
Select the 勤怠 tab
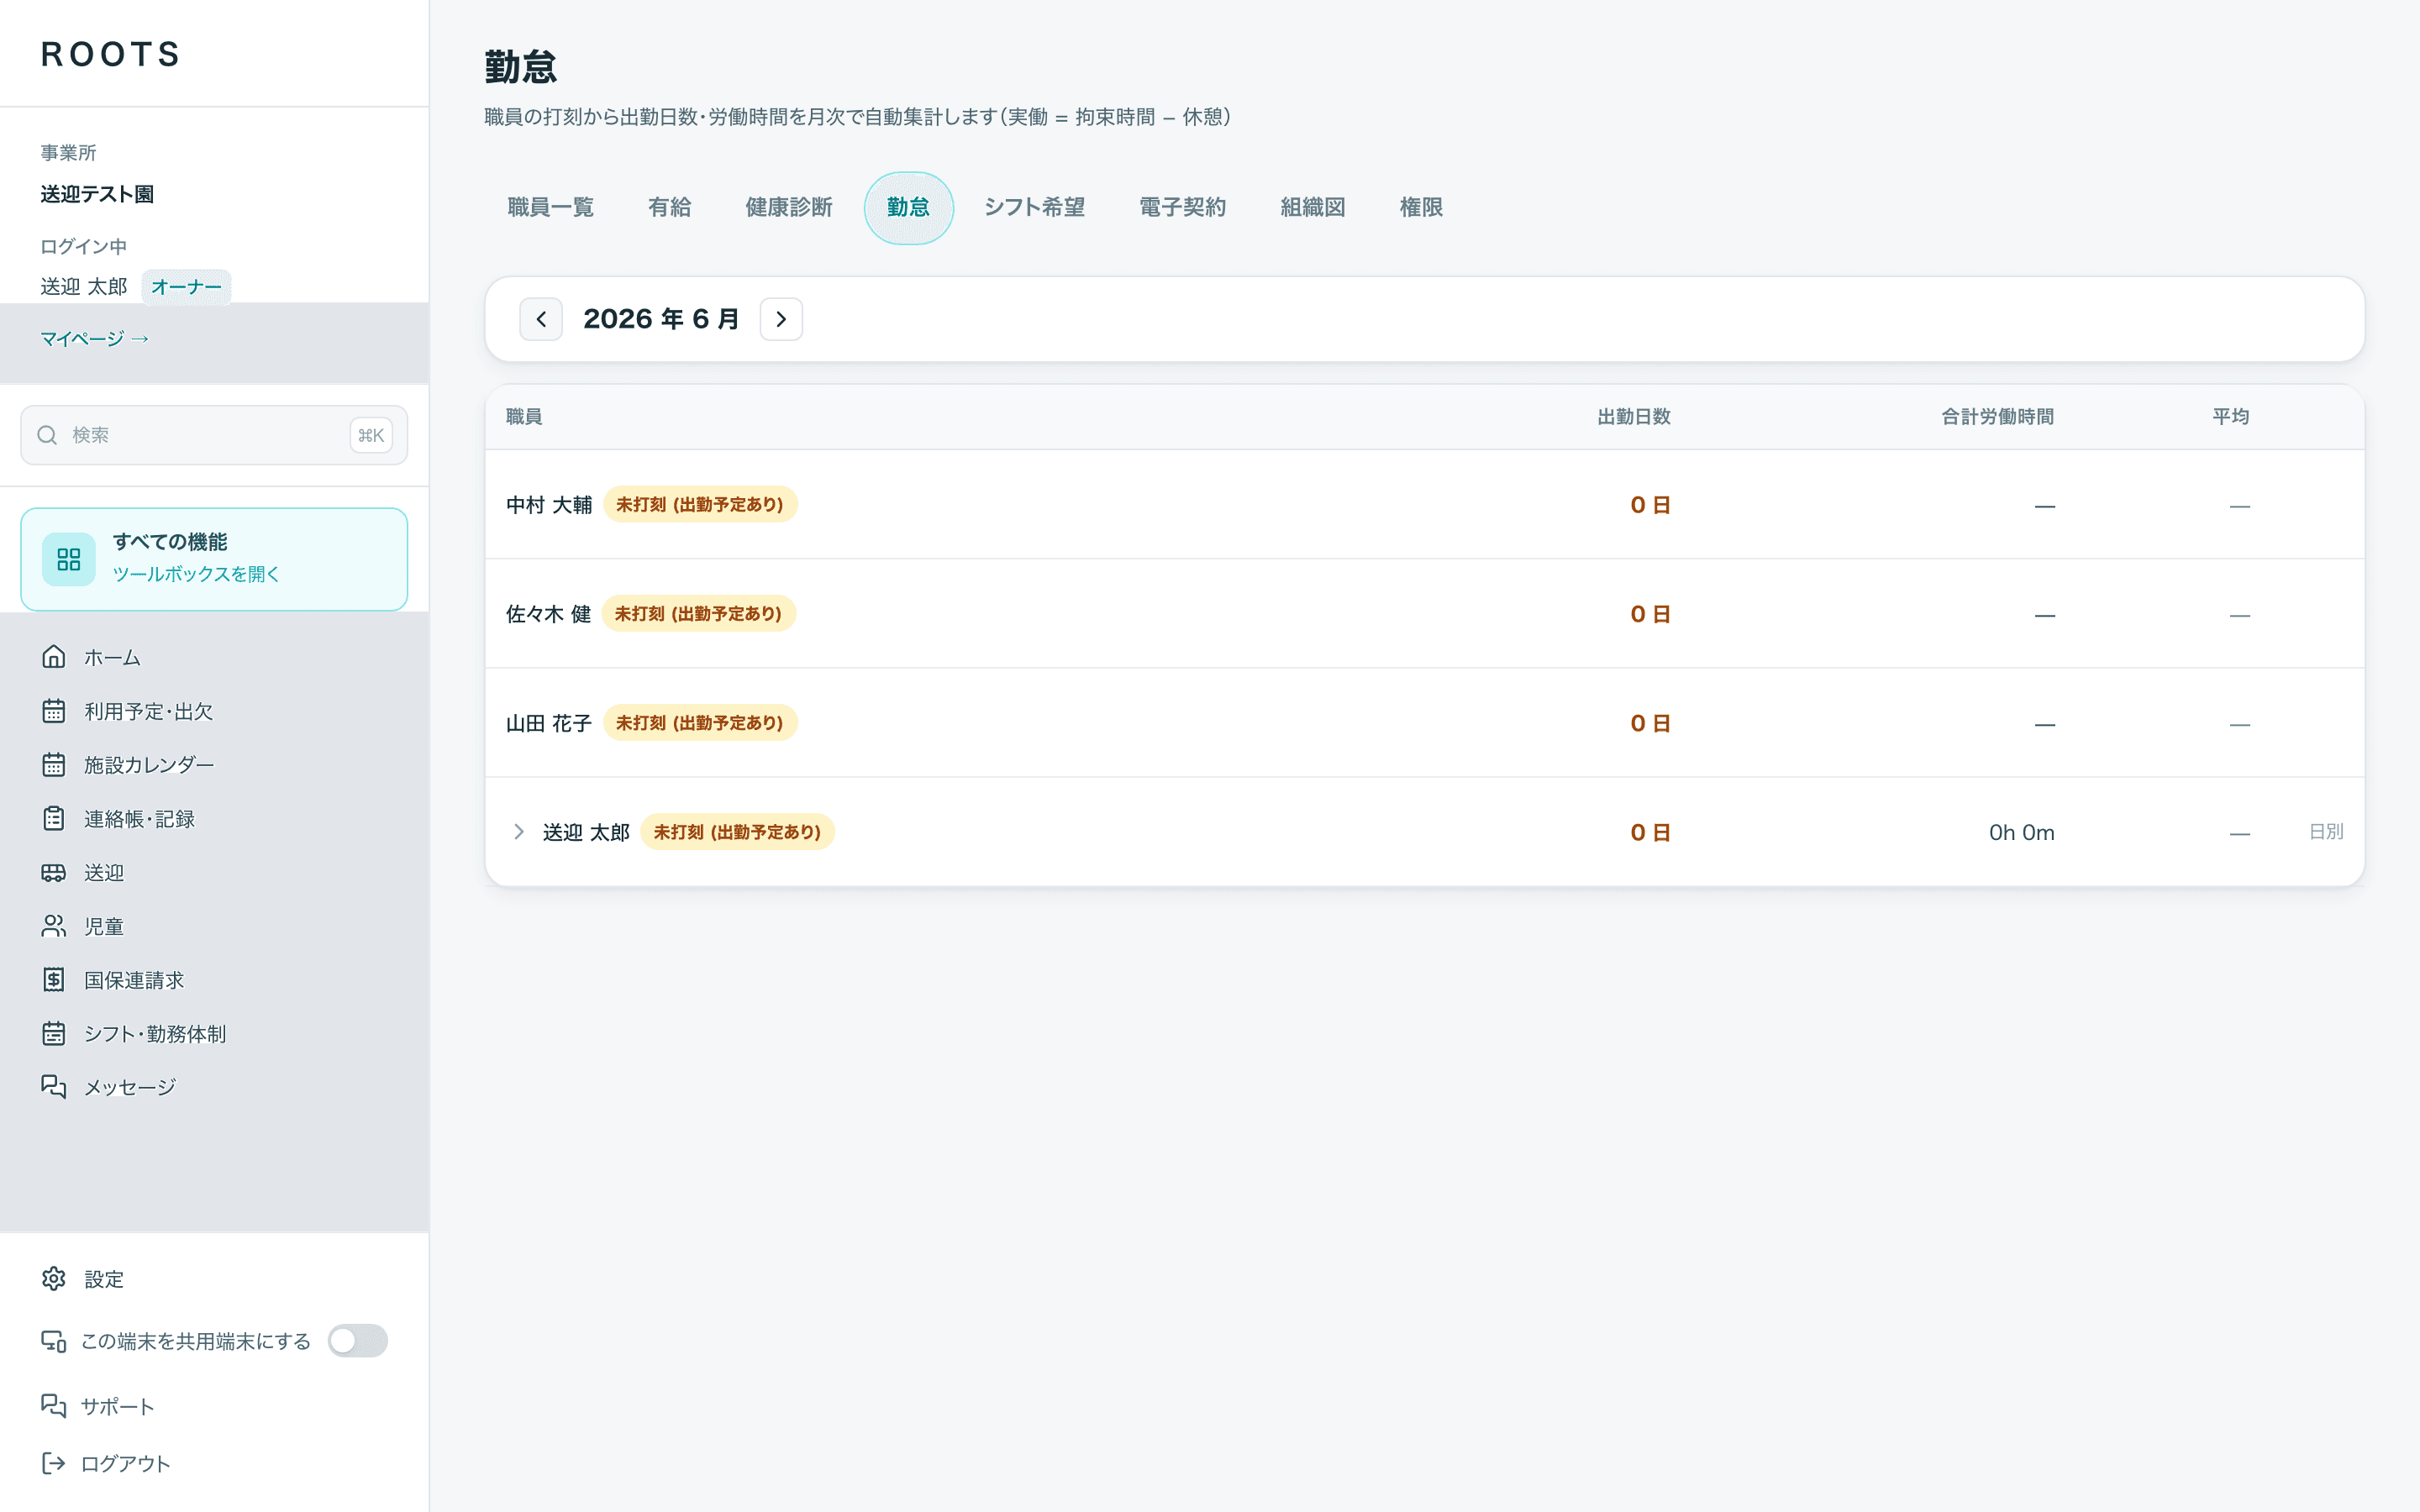(x=909, y=207)
